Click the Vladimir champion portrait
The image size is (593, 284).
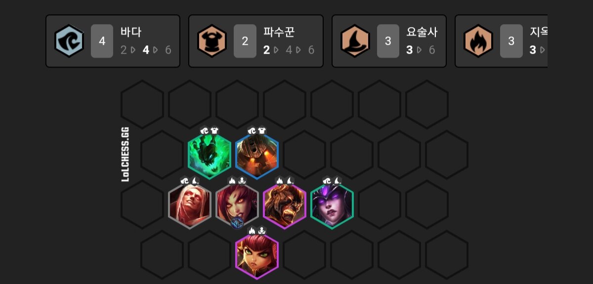190,206
